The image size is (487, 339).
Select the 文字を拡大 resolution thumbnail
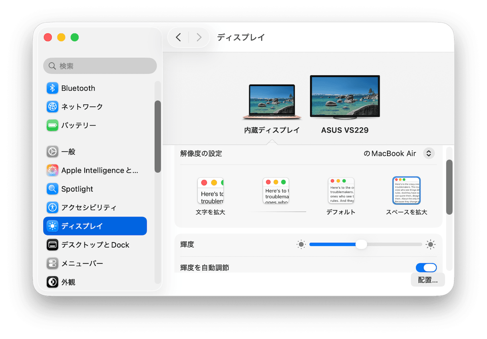(x=210, y=191)
